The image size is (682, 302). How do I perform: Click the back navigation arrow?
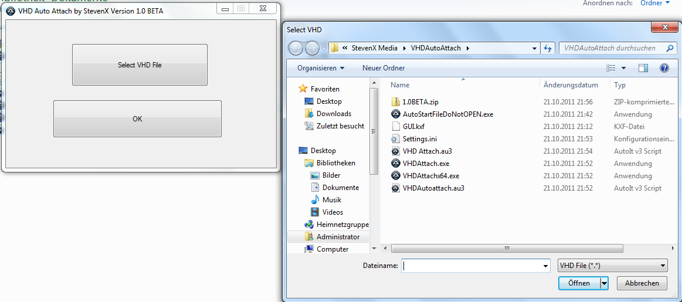296,48
